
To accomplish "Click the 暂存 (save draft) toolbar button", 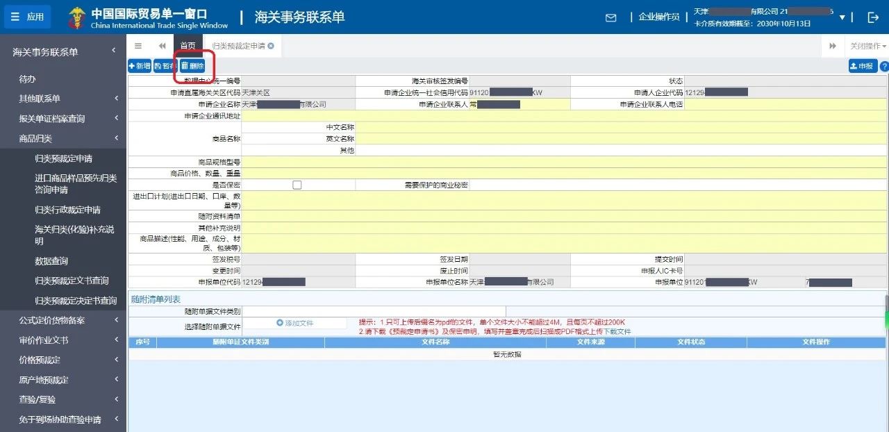I will (165, 66).
